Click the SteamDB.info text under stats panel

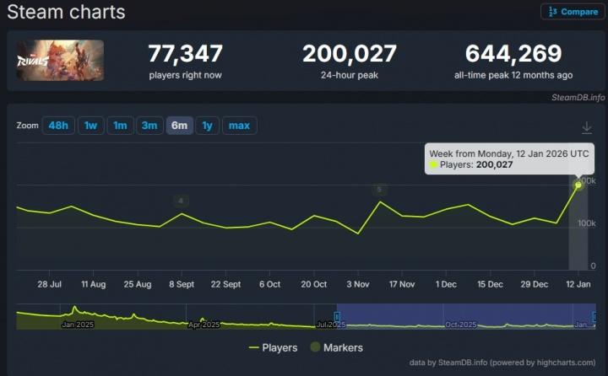point(578,98)
